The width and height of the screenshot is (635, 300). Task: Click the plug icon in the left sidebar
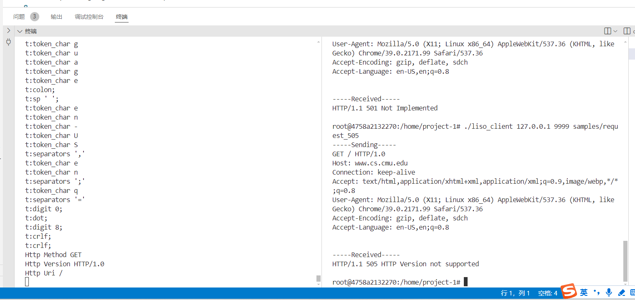click(x=8, y=42)
